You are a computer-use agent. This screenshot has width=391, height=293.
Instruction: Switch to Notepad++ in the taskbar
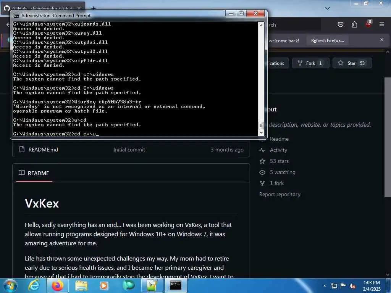tap(152, 285)
